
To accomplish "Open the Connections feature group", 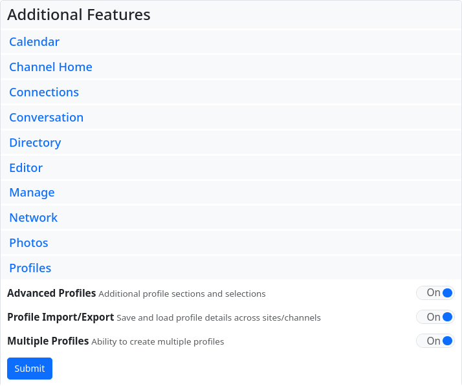I will pyautogui.click(x=44, y=92).
